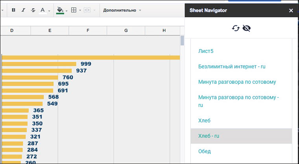299x164 pixels.
Task: Click the borders grid icon
Action: 74,10
